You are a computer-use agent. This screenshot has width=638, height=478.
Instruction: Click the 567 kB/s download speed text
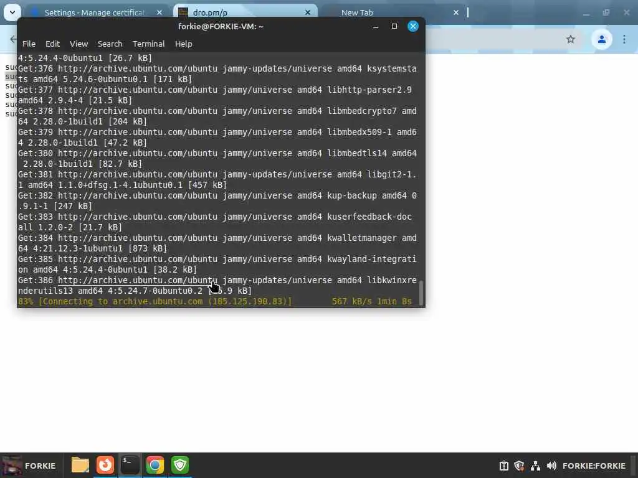click(x=352, y=302)
